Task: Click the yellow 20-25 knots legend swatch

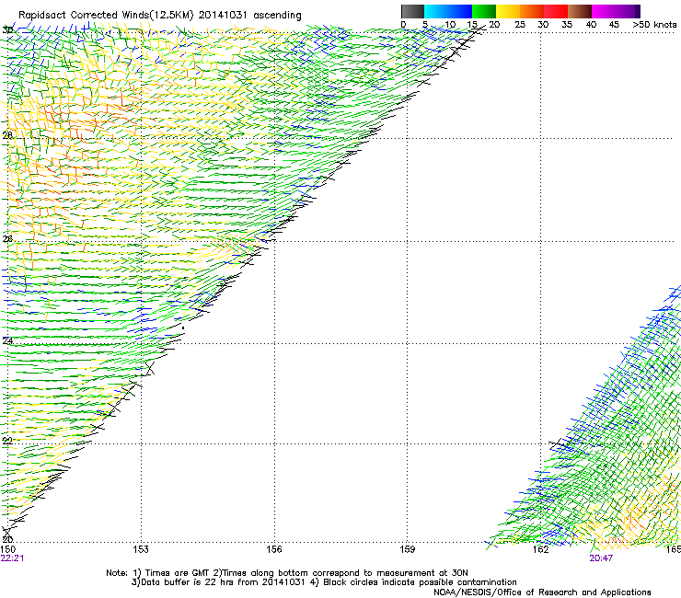Action: click(x=508, y=11)
